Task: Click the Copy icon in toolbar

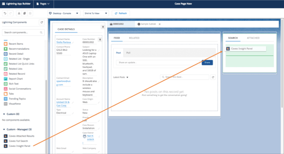Action: click(25, 13)
